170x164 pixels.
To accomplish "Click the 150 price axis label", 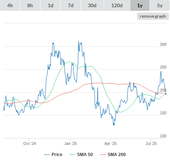I will click(163, 113).
